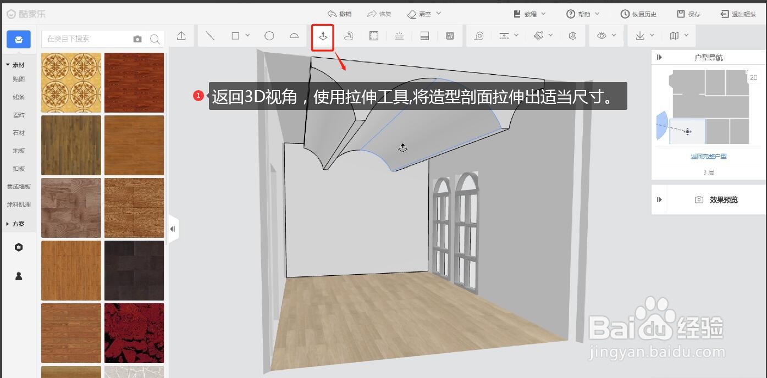The height and width of the screenshot is (378, 767).
Task: Select the follow-me sweep tool
Action: tap(349, 36)
